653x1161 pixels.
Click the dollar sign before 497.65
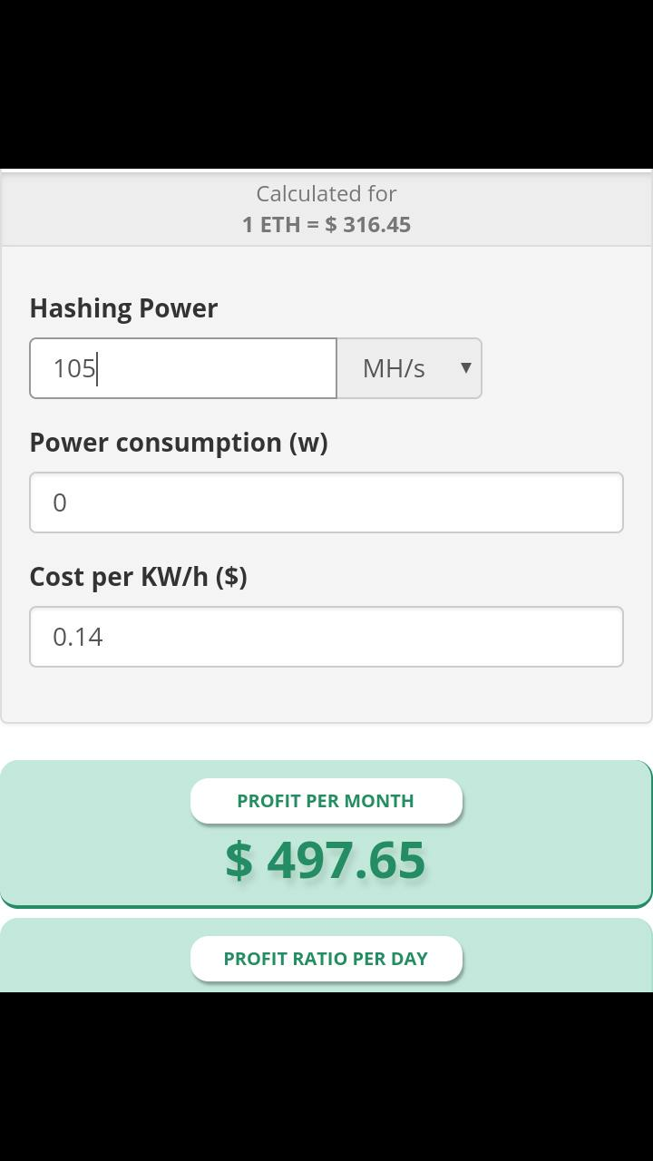coord(239,860)
